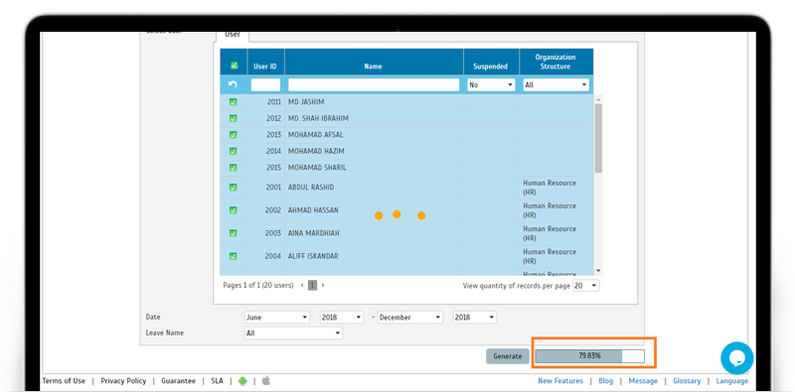The width and height of the screenshot is (795, 392).
Task: Uncheck the checkbox for MOHAMAD SHARIL
Action: tap(234, 167)
